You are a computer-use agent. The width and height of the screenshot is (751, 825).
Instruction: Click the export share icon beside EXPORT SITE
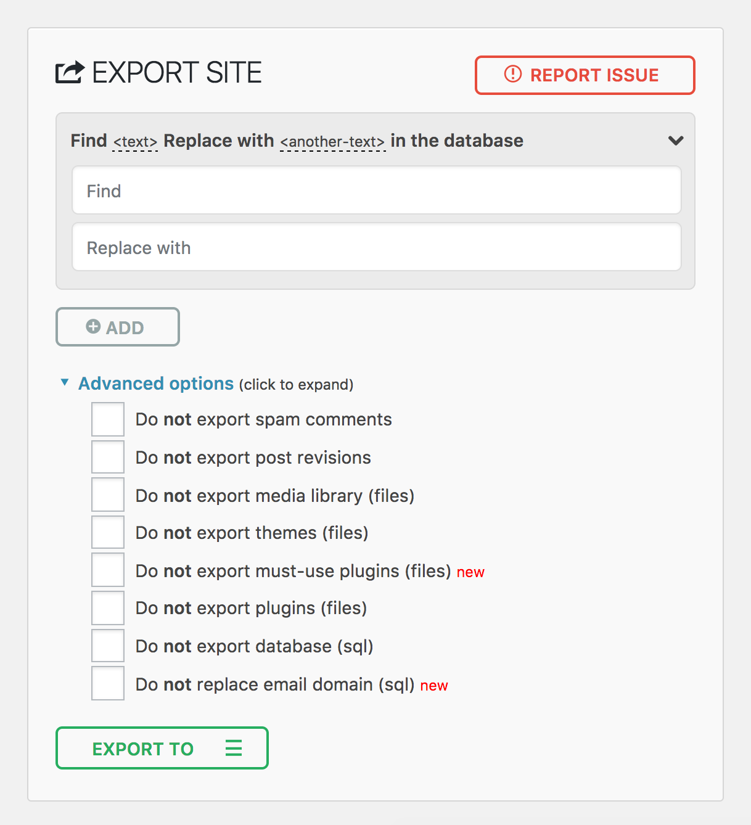[x=69, y=72]
